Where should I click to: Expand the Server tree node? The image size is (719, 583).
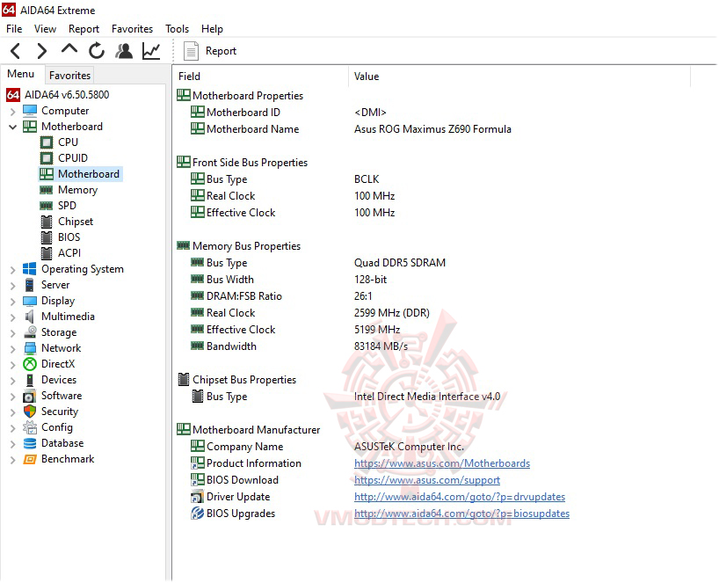tap(13, 285)
